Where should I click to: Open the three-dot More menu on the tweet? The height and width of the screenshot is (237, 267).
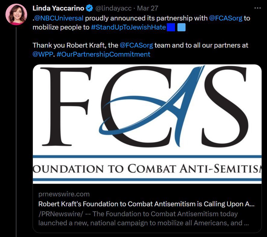pyautogui.click(x=257, y=8)
